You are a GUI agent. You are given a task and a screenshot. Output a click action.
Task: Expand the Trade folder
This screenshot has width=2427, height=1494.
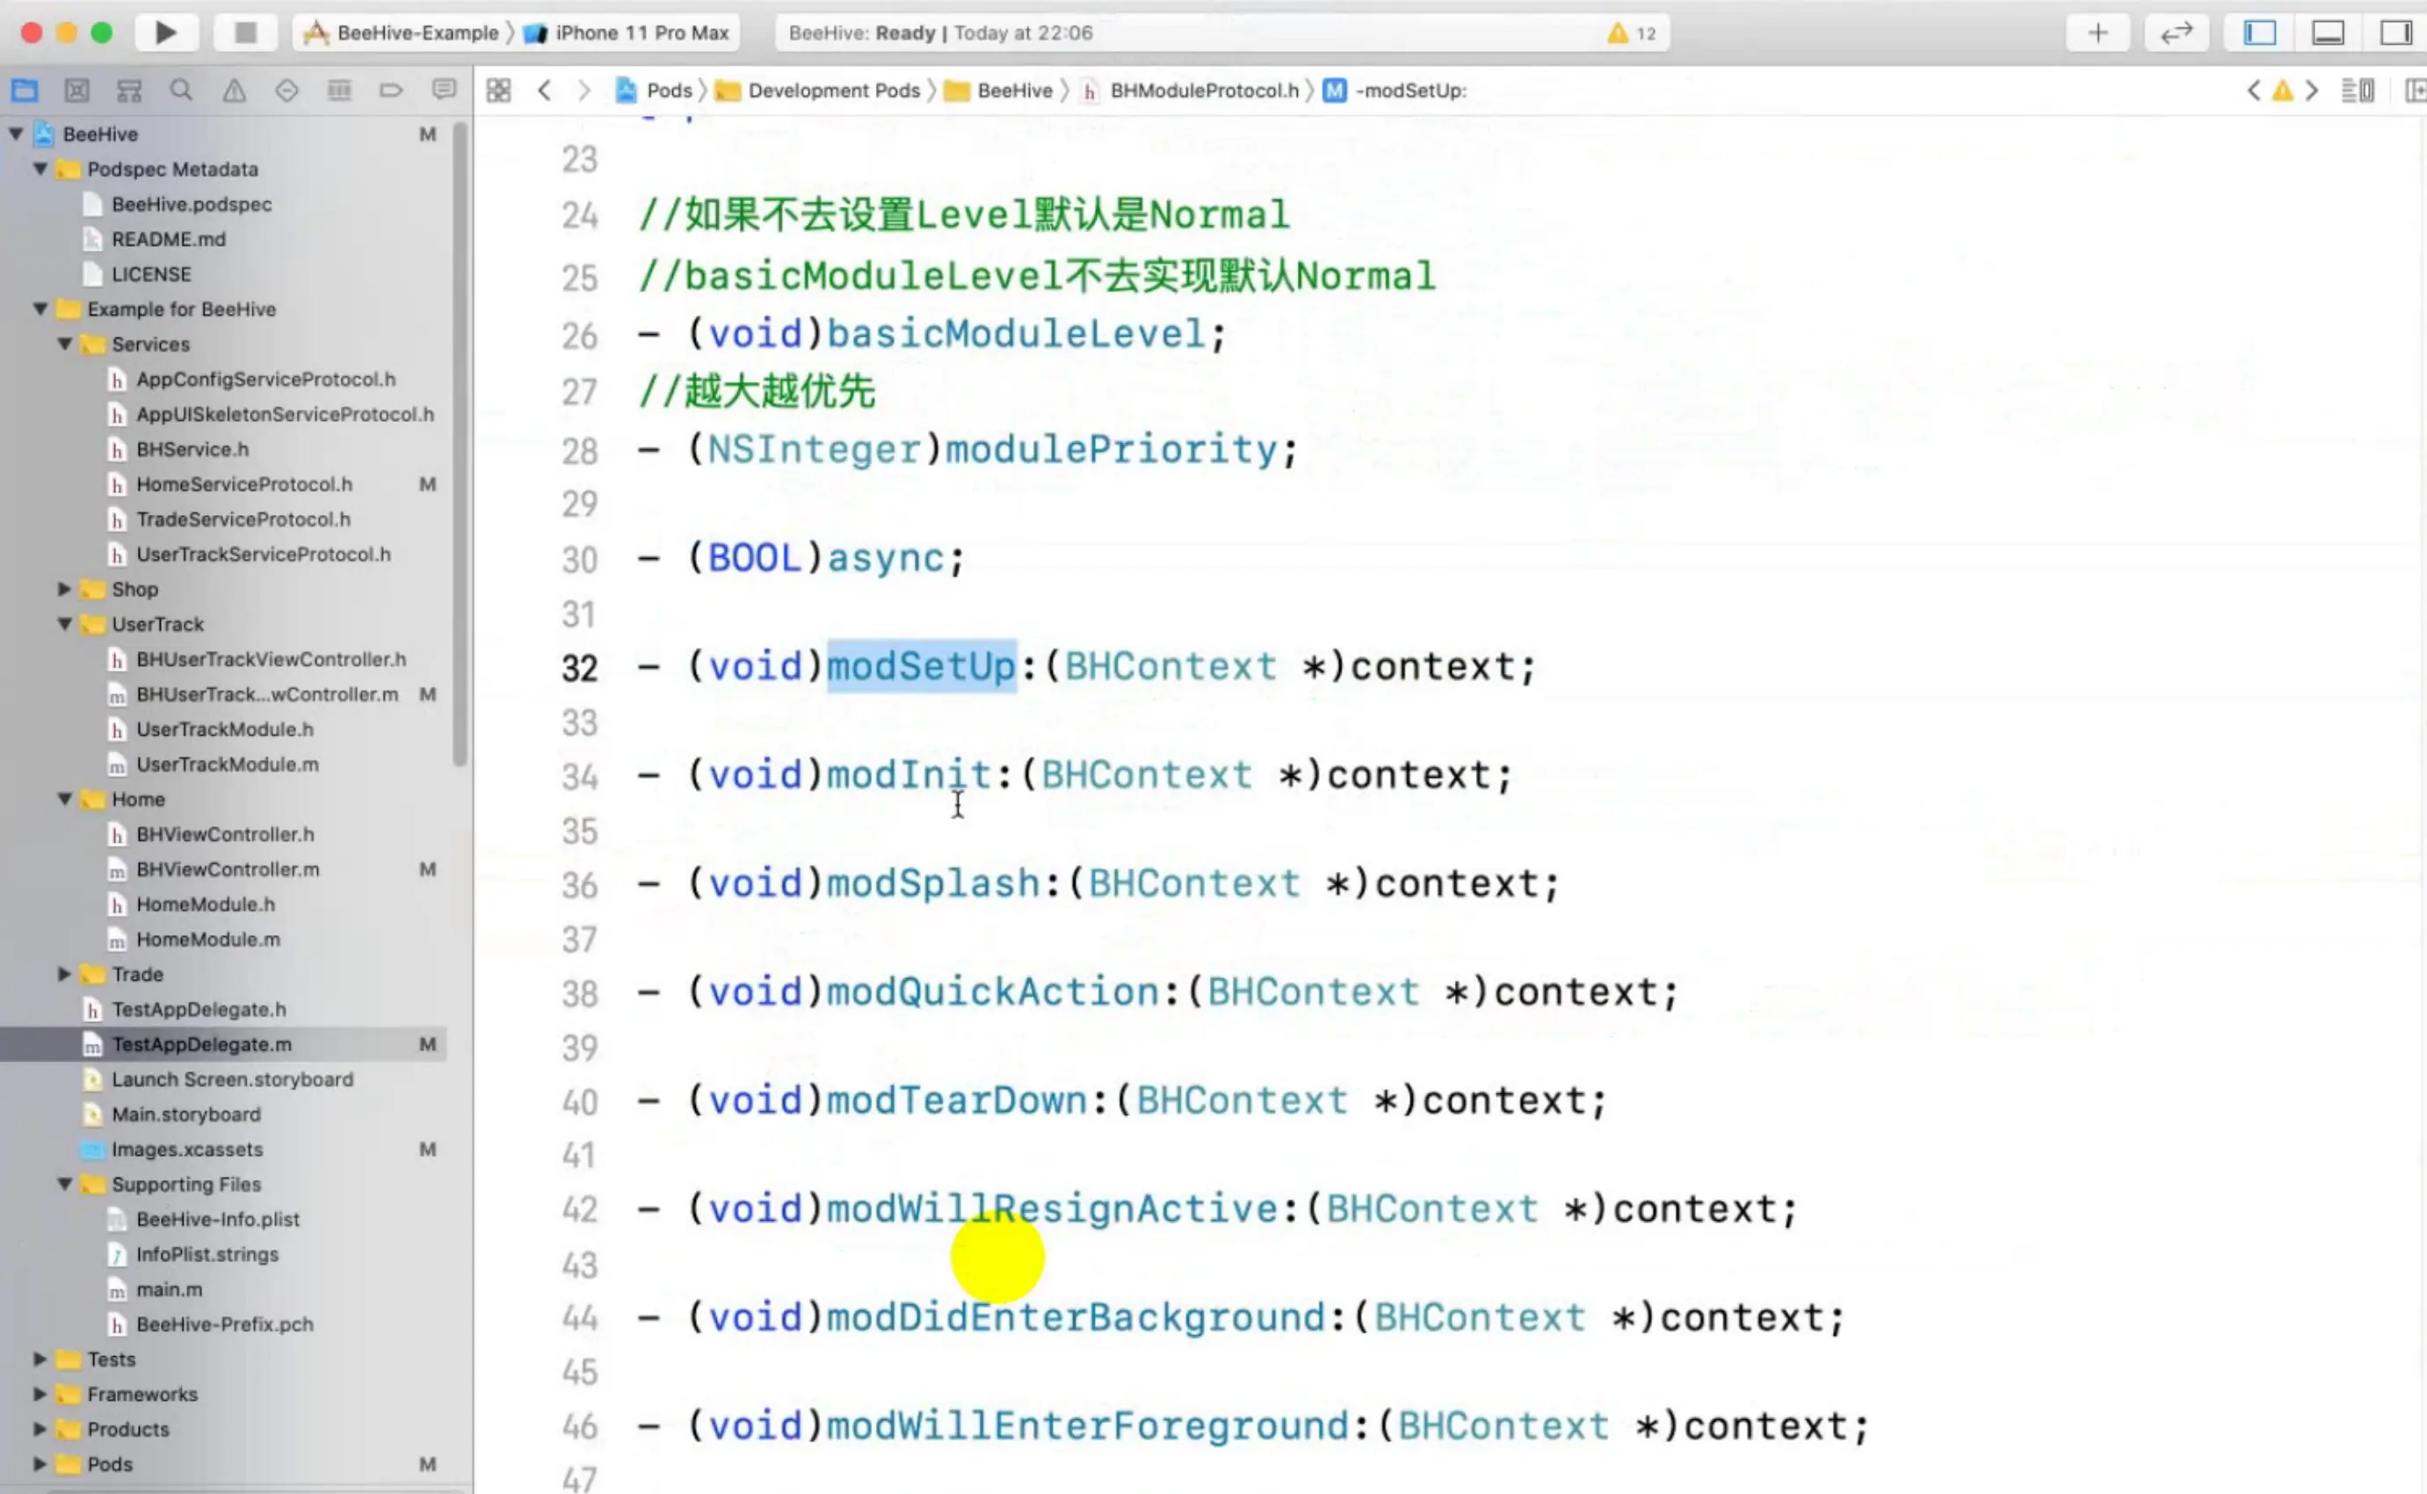pos(64,975)
